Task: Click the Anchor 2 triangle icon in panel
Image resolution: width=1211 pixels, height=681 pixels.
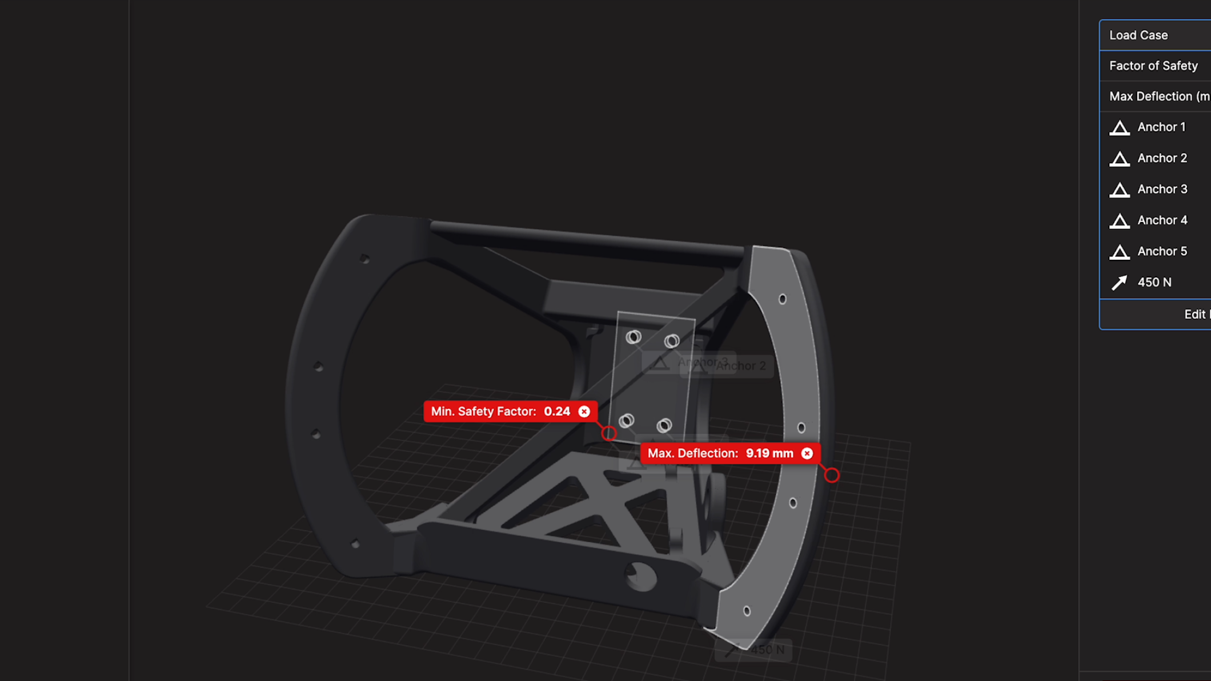Action: click(x=1119, y=159)
